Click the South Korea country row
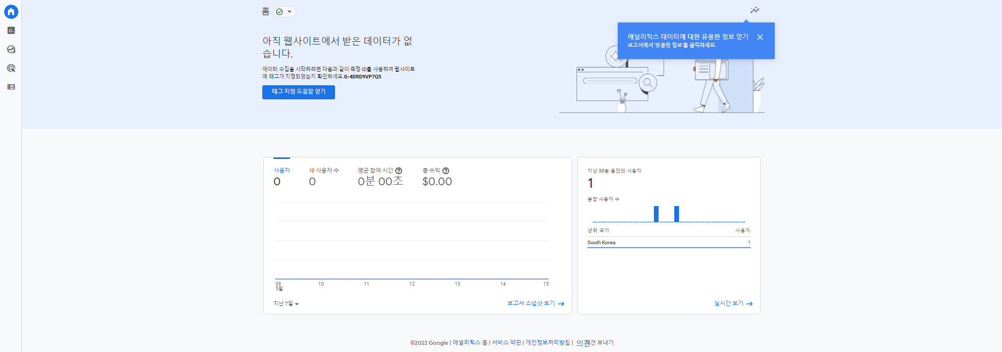Image resolution: width=1002 pixels, height=352 pixels. 669,243
